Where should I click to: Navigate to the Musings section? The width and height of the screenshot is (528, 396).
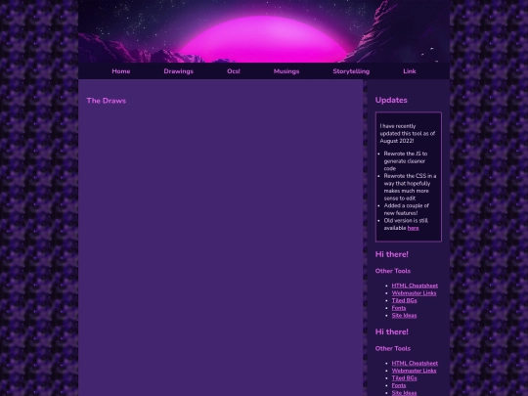click(x=286, y=71)
